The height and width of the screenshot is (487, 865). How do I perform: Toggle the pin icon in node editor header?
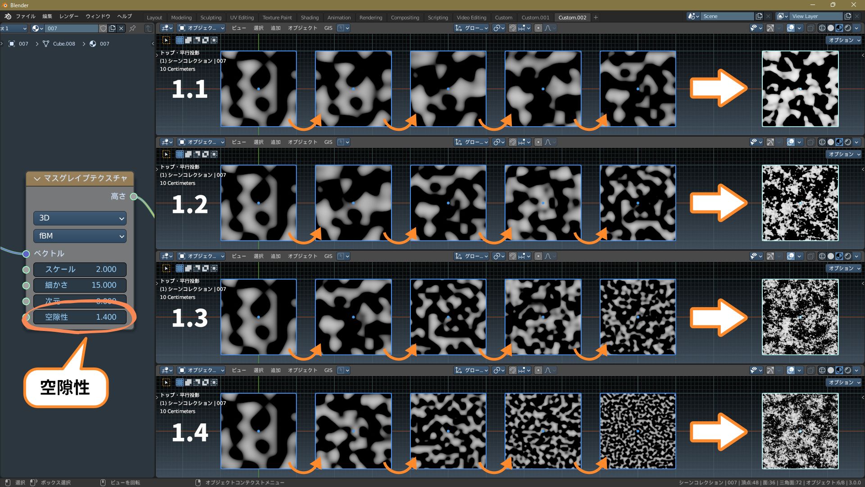point(132,28)
